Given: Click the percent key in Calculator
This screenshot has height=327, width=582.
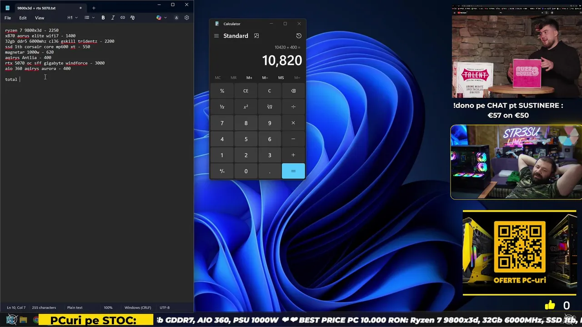Looking at the screenshot, I should 222,91.
